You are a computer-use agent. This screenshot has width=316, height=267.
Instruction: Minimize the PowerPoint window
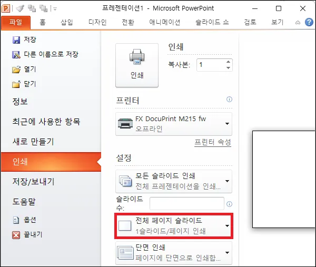(x=255, y=8)
